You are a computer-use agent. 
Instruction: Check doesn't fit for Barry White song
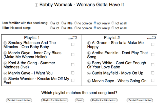(x=153, y=65)
